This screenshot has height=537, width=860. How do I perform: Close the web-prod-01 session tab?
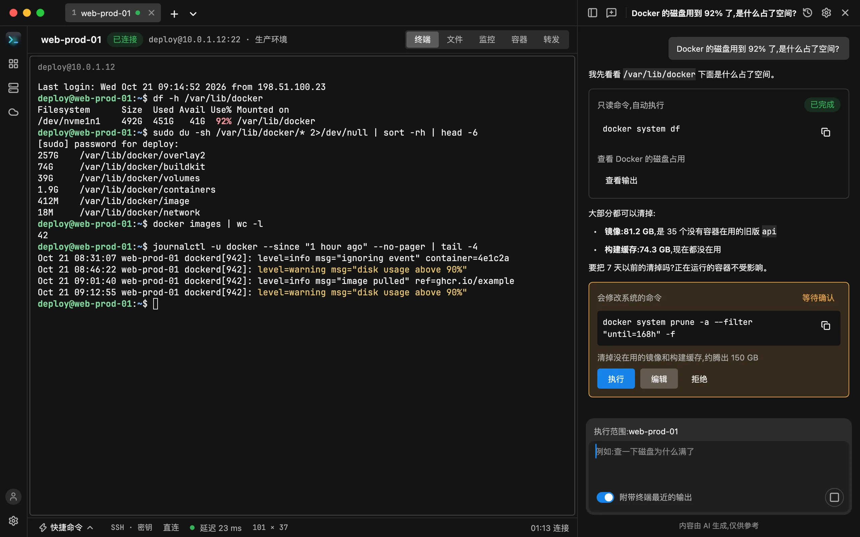[152, 13]
